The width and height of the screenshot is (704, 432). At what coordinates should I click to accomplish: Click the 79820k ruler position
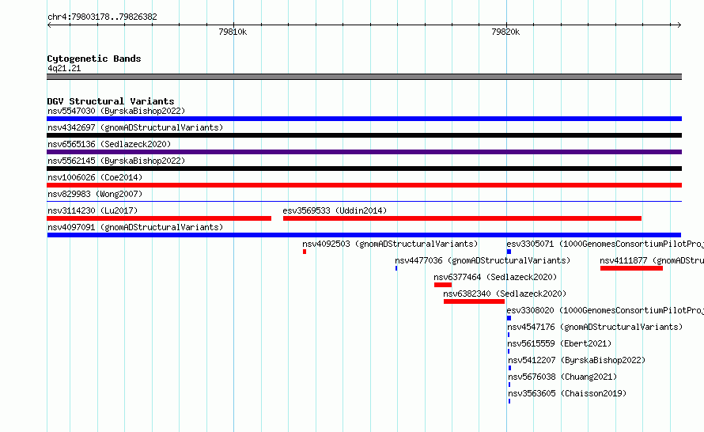pos(505,32)
